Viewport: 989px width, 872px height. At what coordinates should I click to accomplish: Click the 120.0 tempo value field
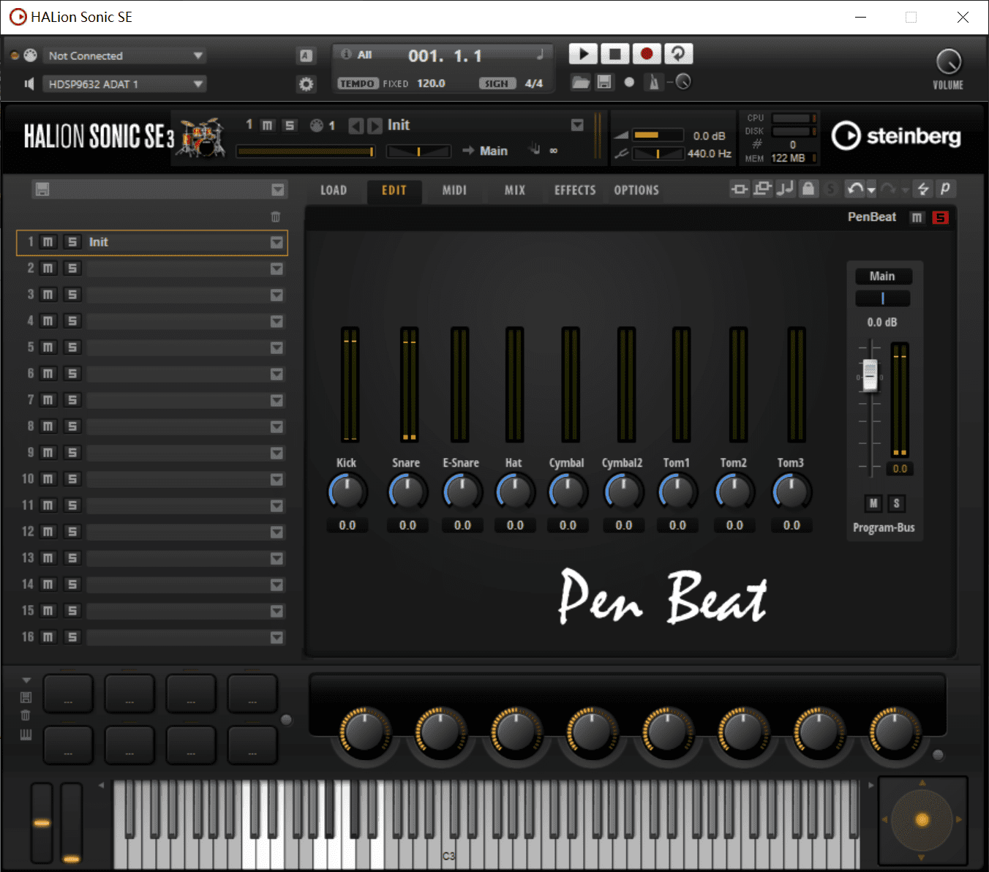[431, 83]
